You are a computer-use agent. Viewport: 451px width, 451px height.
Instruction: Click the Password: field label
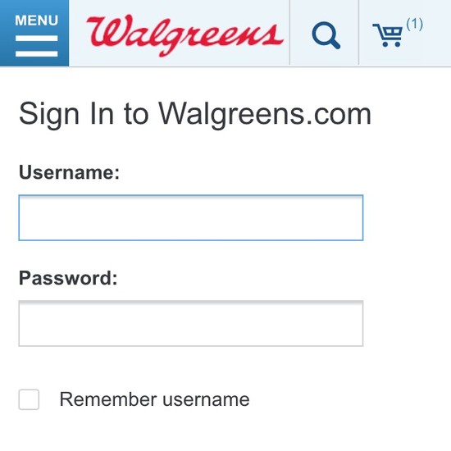coord(68,278)
